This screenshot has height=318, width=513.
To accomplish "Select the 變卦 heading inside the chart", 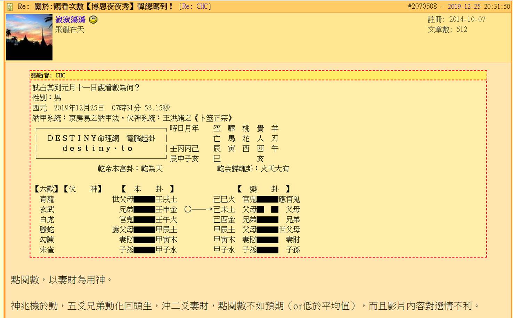I will click(264, 189).
